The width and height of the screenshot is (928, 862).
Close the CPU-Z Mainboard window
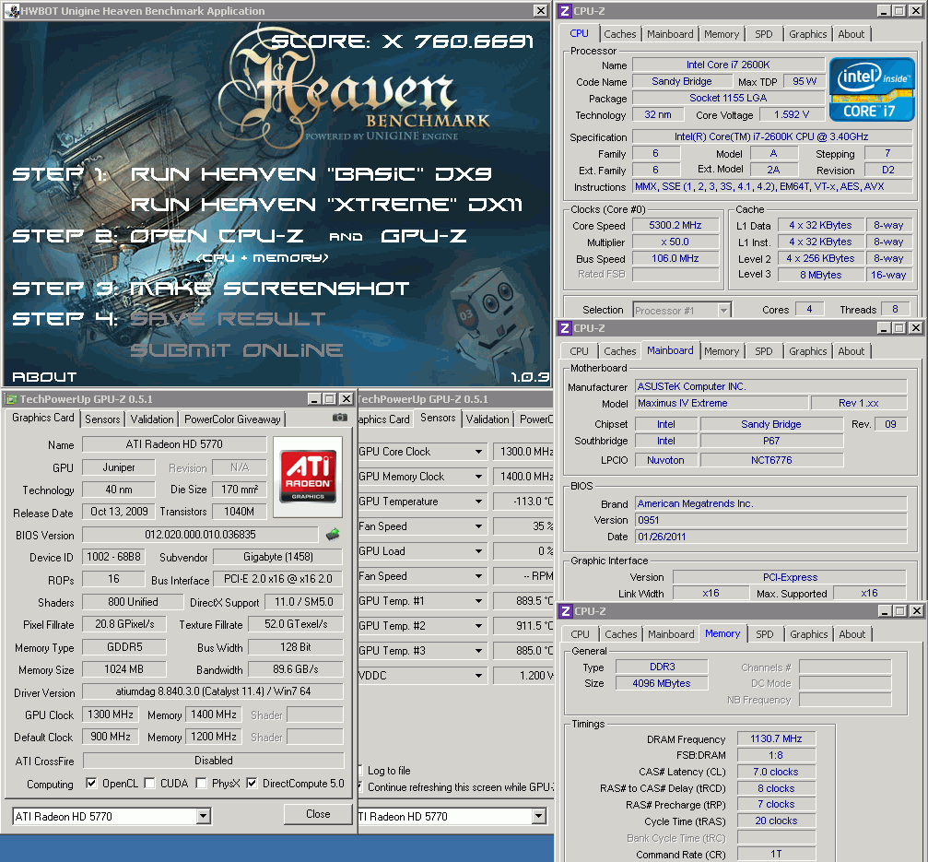(916, 328)
